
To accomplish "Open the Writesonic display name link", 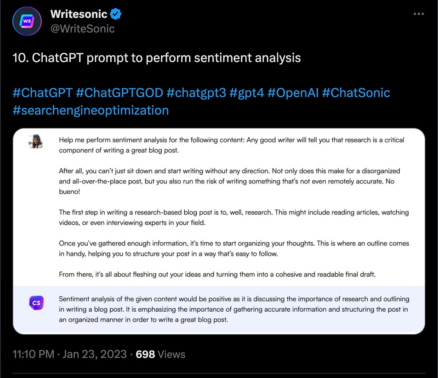I will pyautogui.click(x=79, y=14).
